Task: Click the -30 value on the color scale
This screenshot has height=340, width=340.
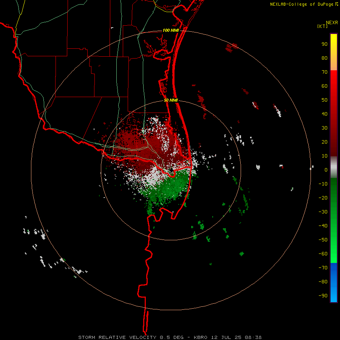Action: tap(323, 212)
